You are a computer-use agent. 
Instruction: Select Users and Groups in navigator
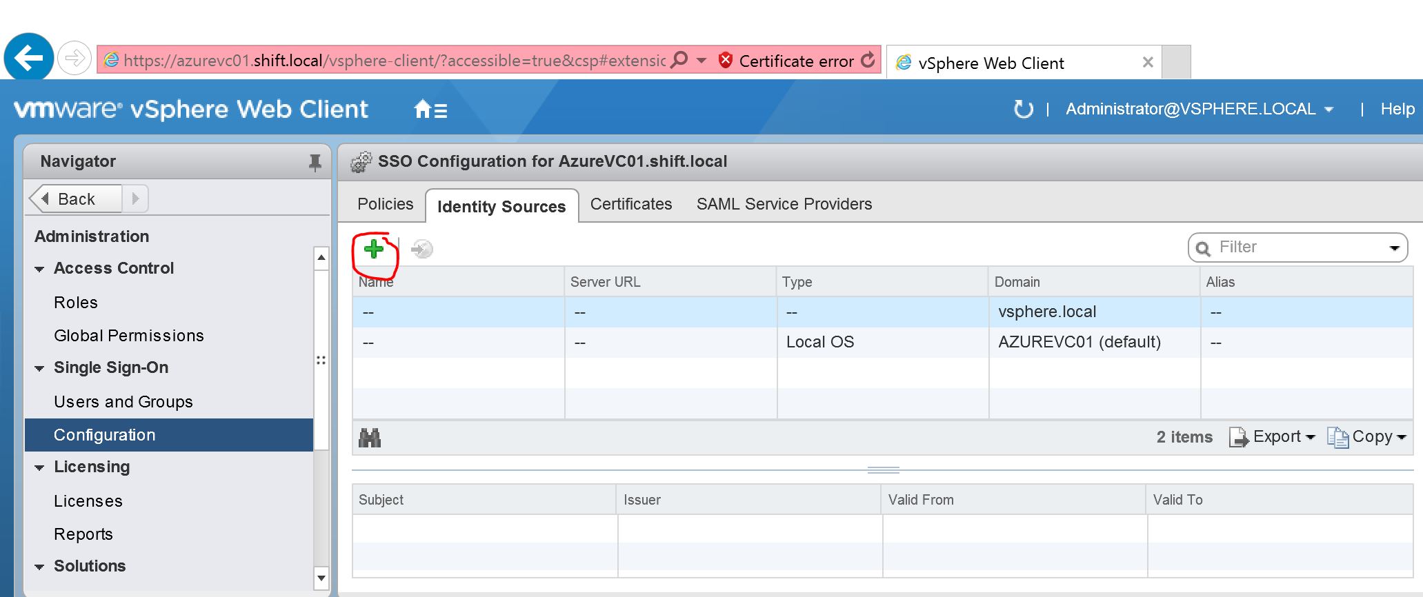(123, 402)
